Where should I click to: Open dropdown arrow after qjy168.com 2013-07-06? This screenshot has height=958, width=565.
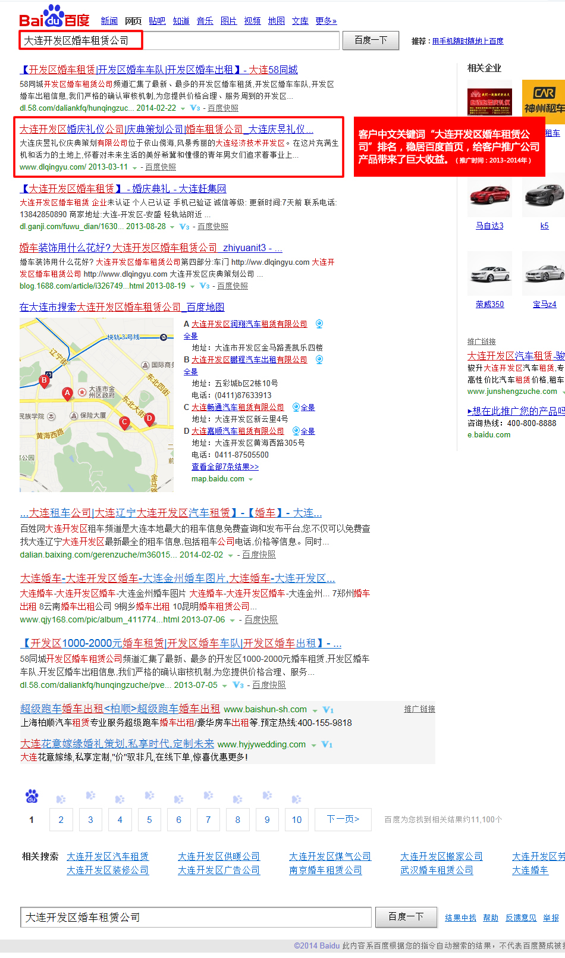233,620
